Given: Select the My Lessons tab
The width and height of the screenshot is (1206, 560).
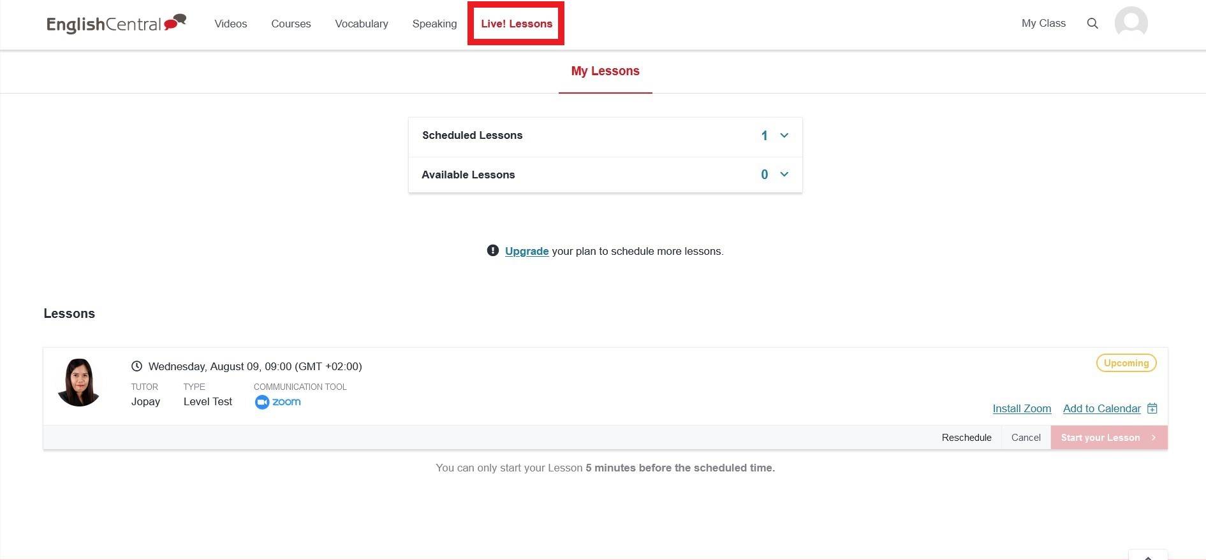Looking at the screenshot, I should (x=605, y=71).
